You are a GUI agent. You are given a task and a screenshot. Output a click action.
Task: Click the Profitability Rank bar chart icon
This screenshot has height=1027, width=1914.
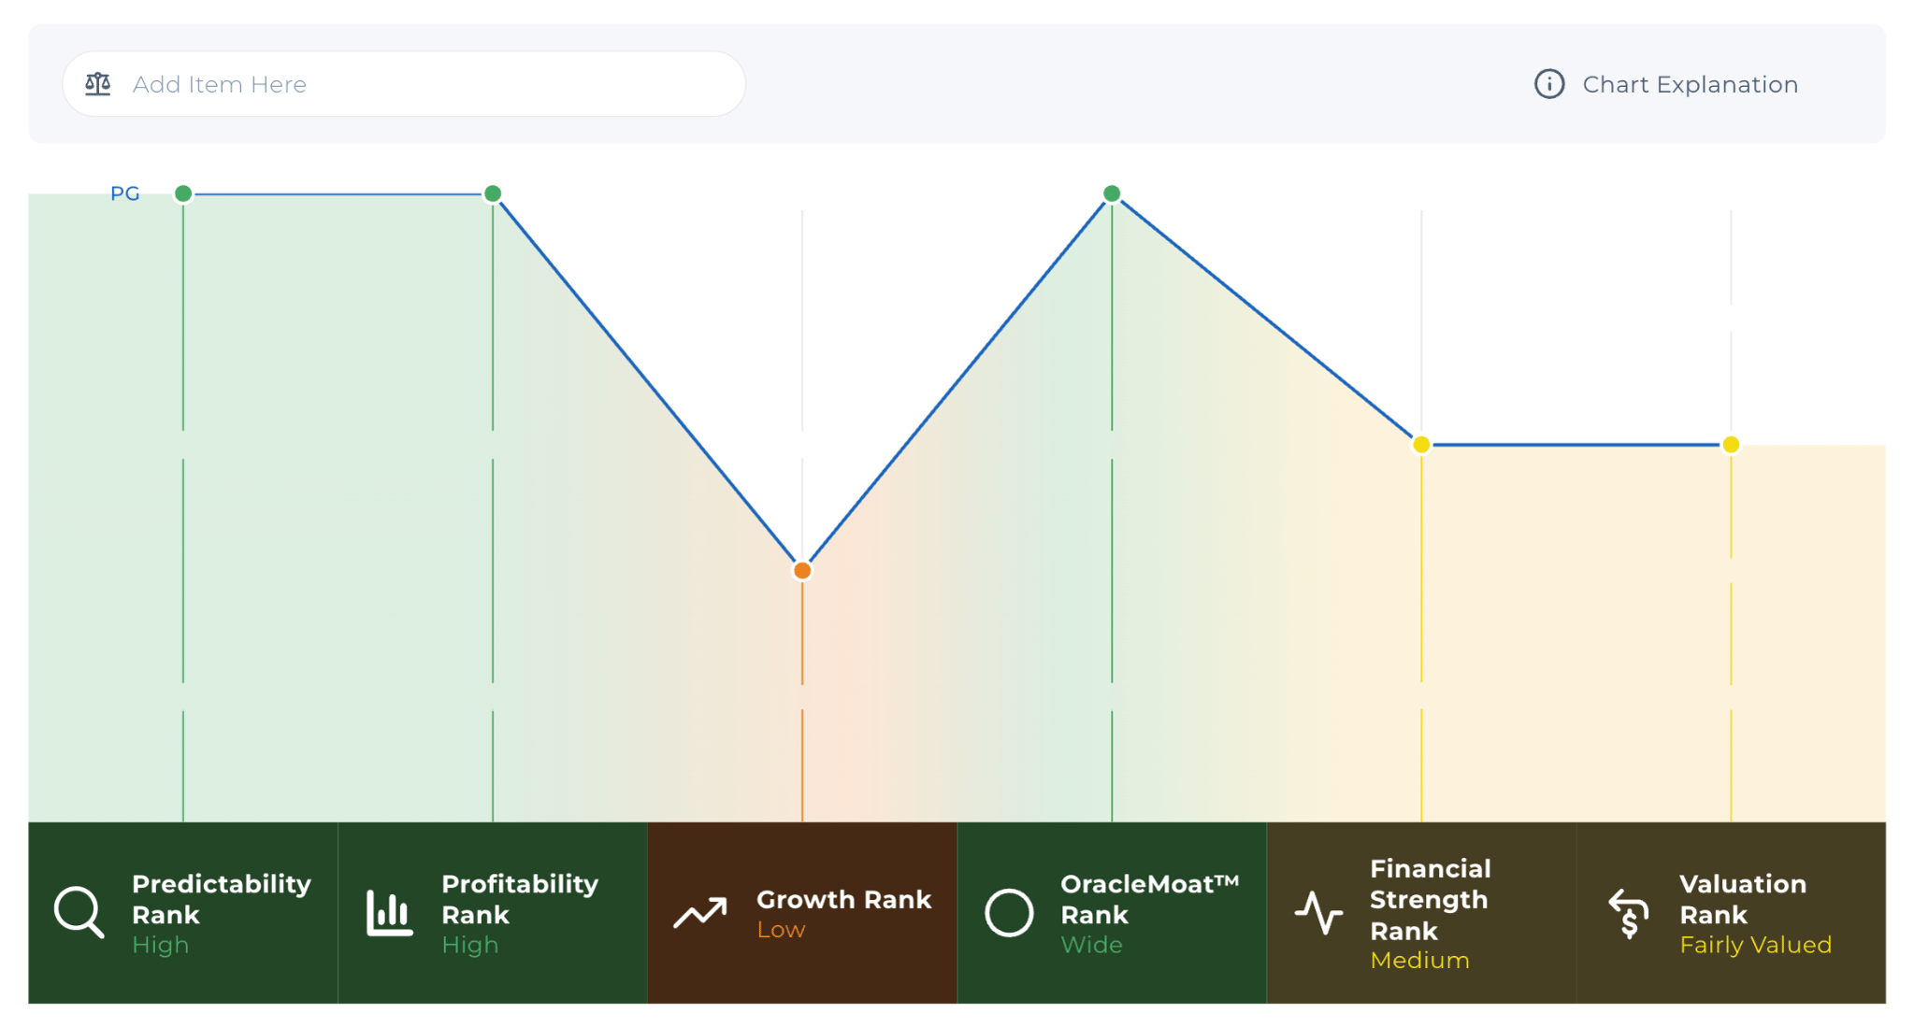point(389,913)
